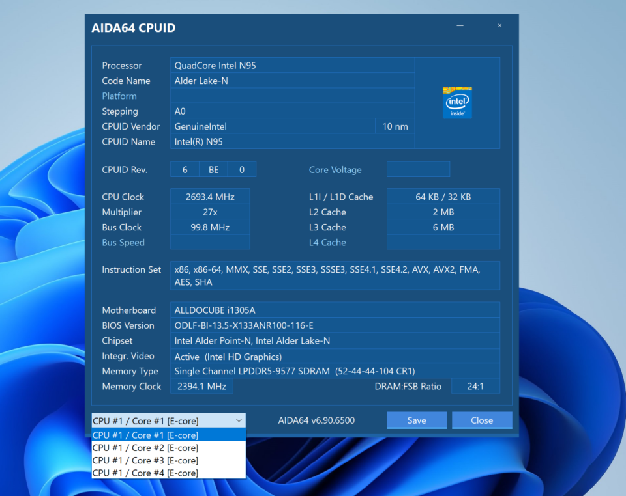Select CPU #1 / Core #1 [E-core] in the open list
626x496 pixels.
click(168, 435)
